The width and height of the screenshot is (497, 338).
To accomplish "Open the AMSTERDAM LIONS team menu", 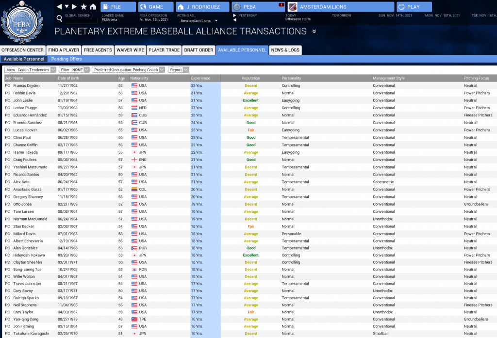I will [341, 7].
